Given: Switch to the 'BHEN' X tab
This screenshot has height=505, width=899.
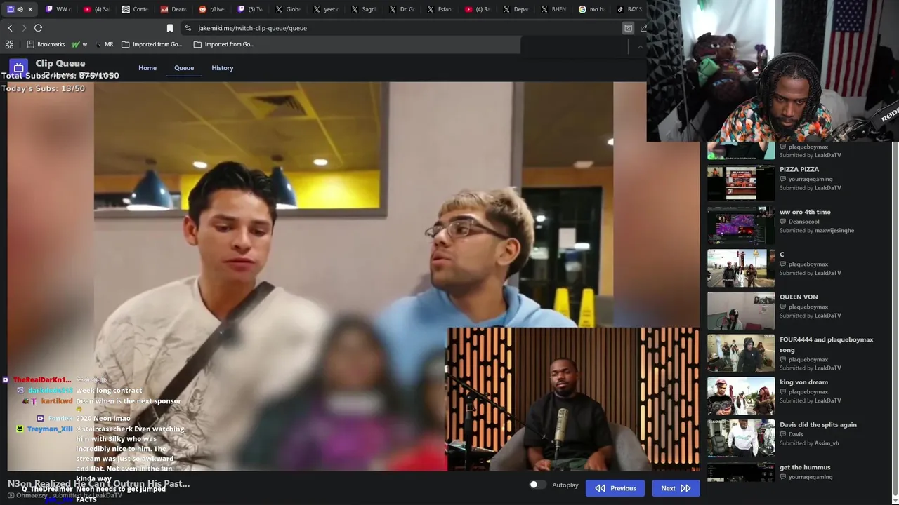Looking at the screenshot, I should [554, 9].
